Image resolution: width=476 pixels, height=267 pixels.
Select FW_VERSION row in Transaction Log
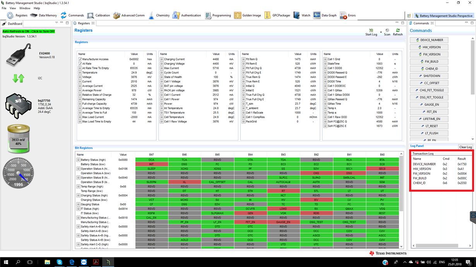441,173
